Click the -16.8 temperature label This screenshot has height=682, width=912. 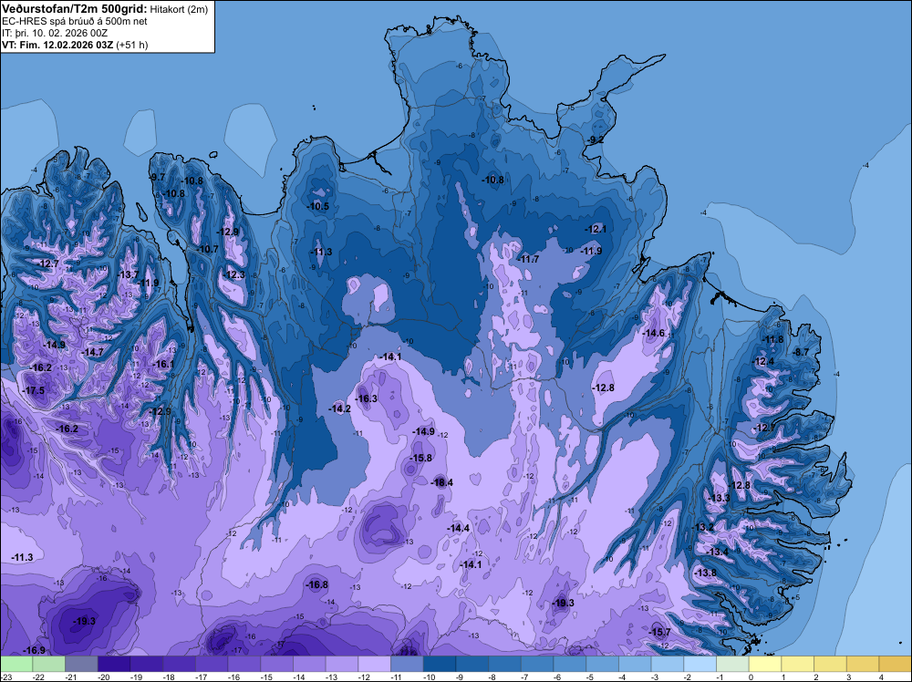click(317, 585)
